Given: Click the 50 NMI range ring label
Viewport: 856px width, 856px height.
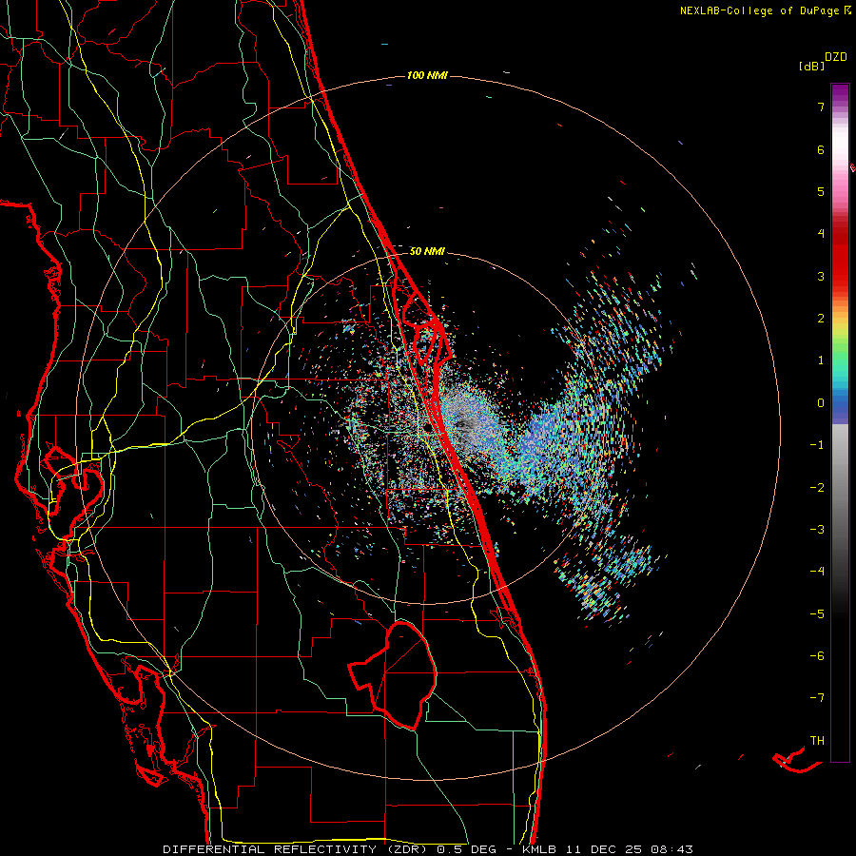Looking at the screenshot, I should tap(427, 251).
